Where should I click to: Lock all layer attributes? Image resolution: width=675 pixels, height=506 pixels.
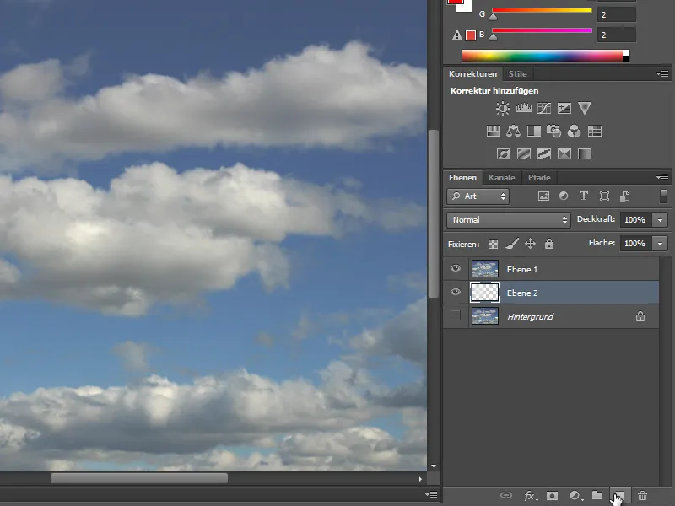pos(549,244)
